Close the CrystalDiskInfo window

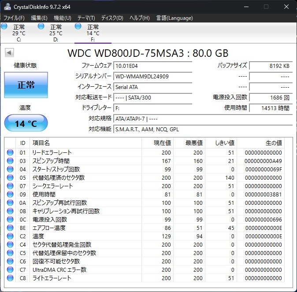286,7
